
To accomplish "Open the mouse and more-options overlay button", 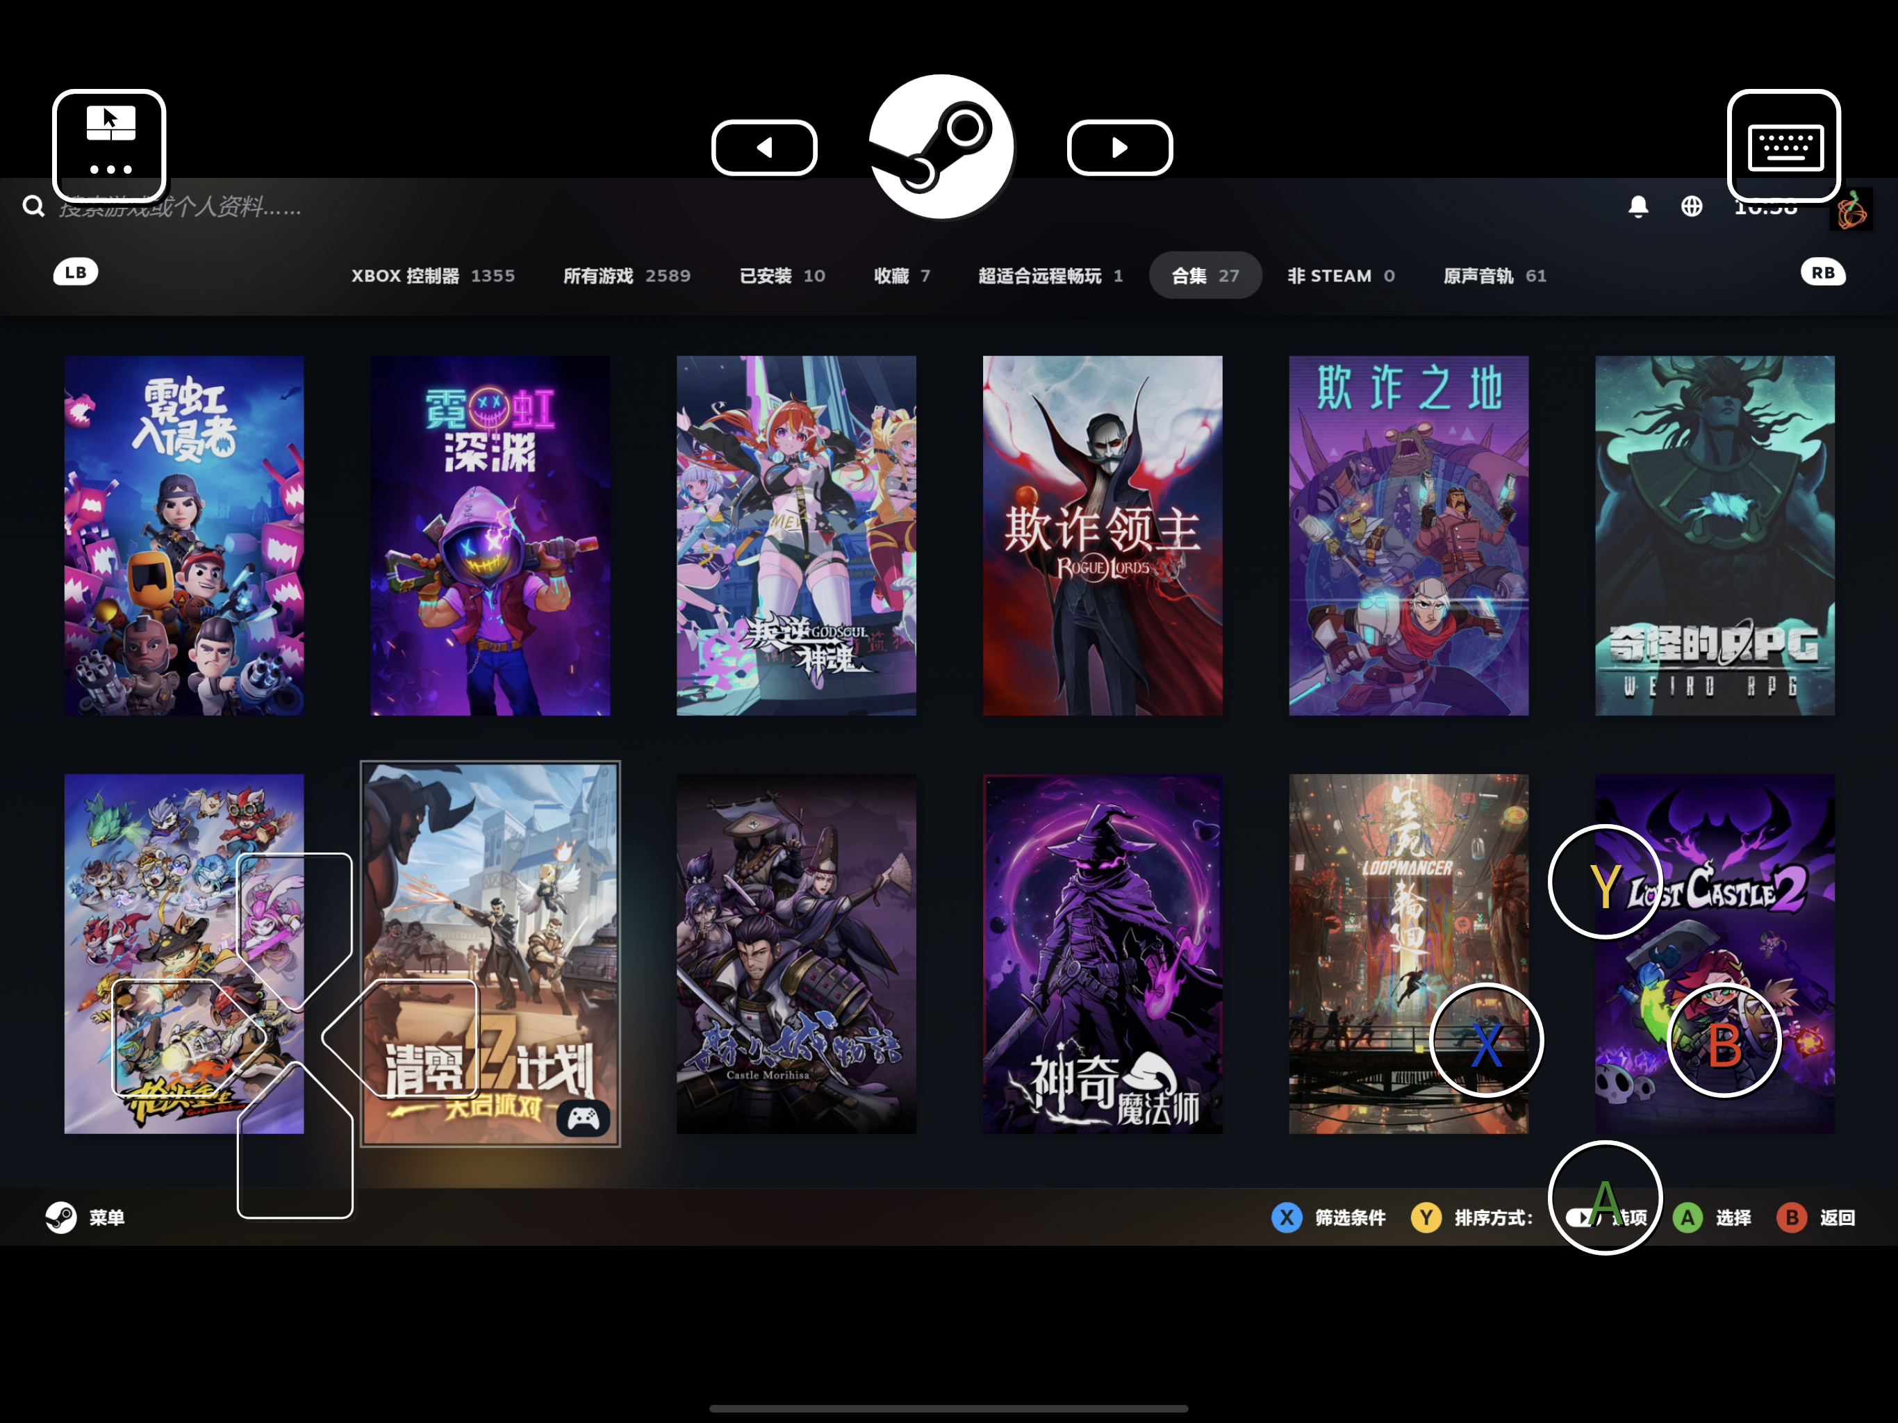I will (109, 146).
